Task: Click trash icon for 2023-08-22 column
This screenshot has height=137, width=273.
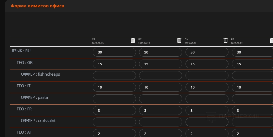Action: (x=271, y=40)
